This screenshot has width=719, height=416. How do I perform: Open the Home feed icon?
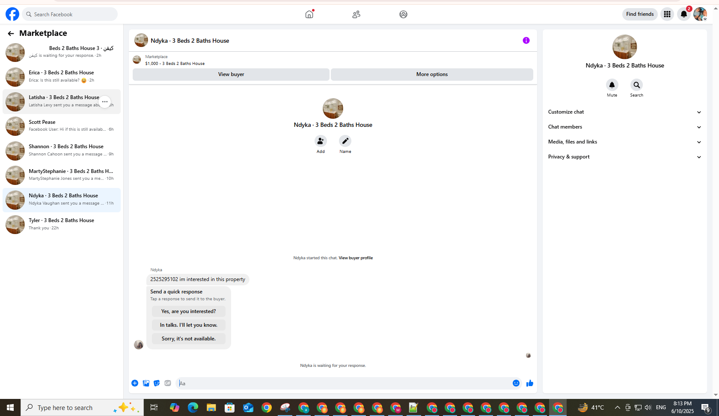(x=309, y=14)
